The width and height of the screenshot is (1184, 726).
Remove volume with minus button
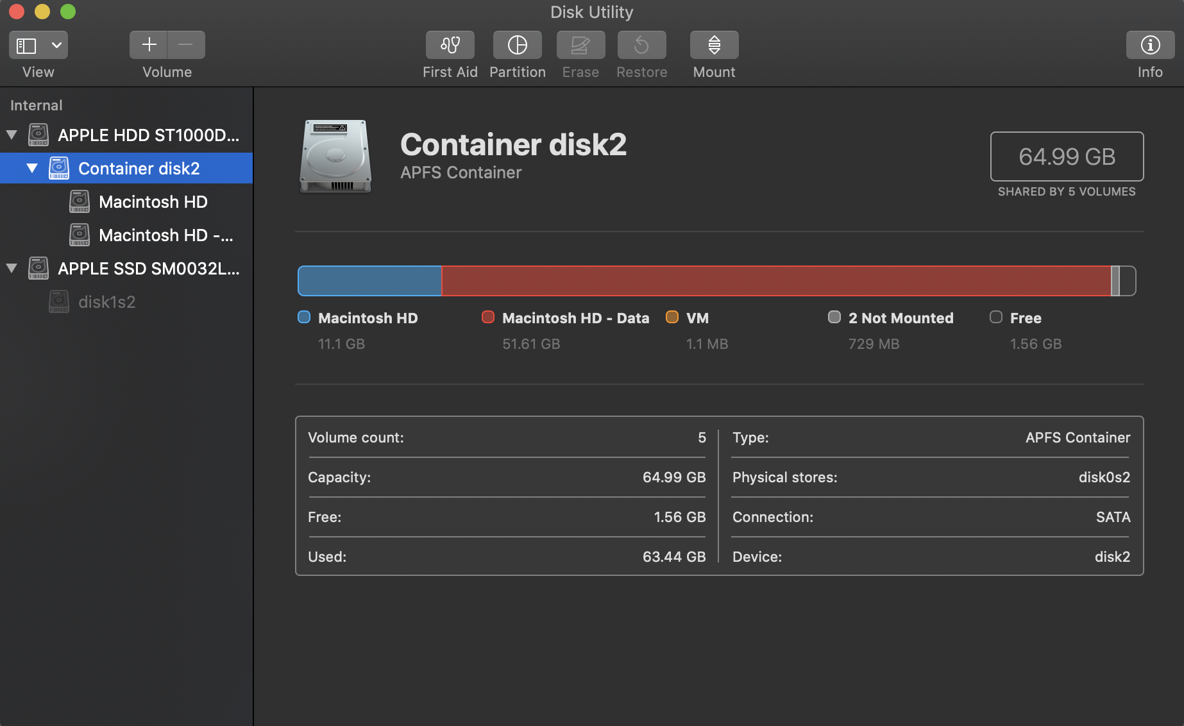coord(186,45)
